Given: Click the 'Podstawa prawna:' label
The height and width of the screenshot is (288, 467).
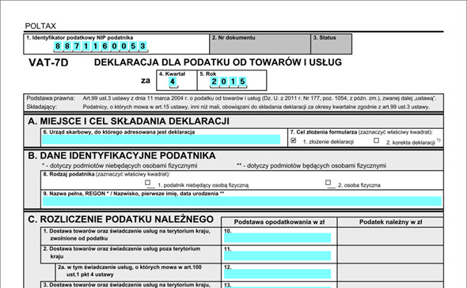Looking at the screenshot, I should [x=51, y=98].
